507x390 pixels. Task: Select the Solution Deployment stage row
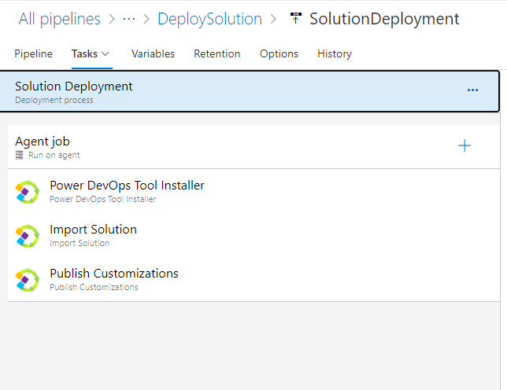tap(250, 92)
